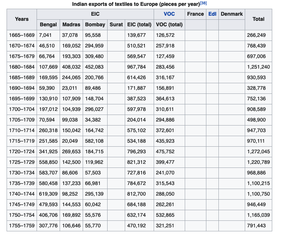
Task: Select the EIC group header cell
Action: click(95, 14)
